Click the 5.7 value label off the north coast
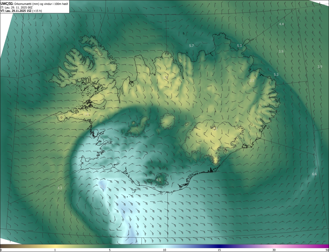The height and width of the screenshot is (252, 329). click(191, 46)
